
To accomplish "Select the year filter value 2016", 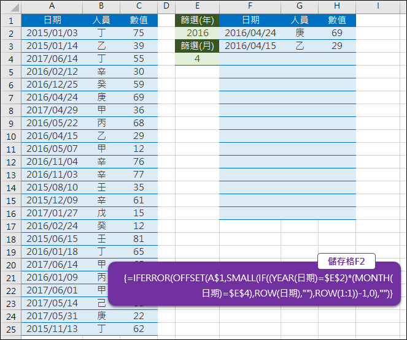I will click(197, 33).
